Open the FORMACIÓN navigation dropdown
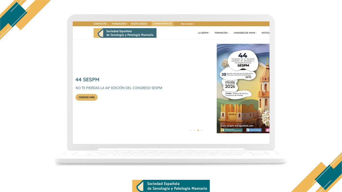This screenshot has height=192, width=342. click(x=222, y=33)
